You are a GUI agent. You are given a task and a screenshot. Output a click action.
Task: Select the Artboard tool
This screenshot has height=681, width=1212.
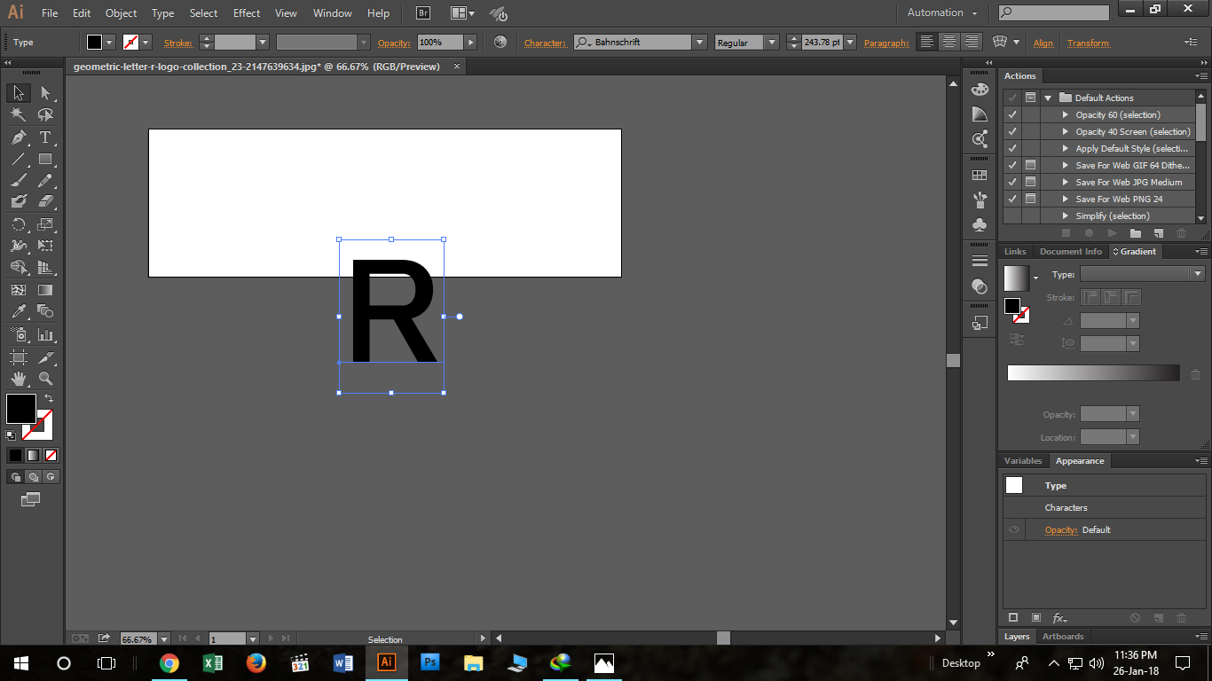click(x=19, y=357)
